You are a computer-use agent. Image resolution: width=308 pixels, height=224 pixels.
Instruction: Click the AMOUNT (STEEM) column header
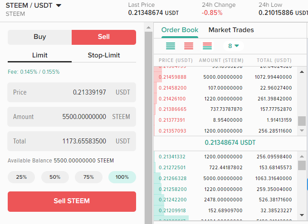coord(221,60)
